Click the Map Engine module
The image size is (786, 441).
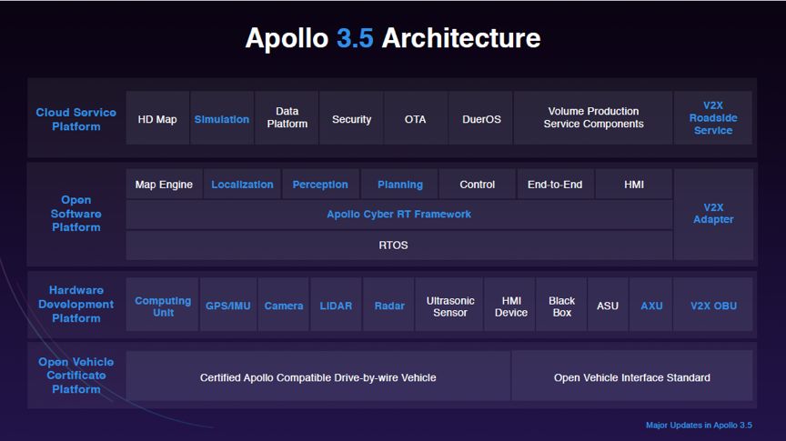pyautogui.click(x=164, y=185)
